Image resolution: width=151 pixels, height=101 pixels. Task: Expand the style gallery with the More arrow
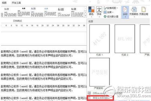(85, 16)
